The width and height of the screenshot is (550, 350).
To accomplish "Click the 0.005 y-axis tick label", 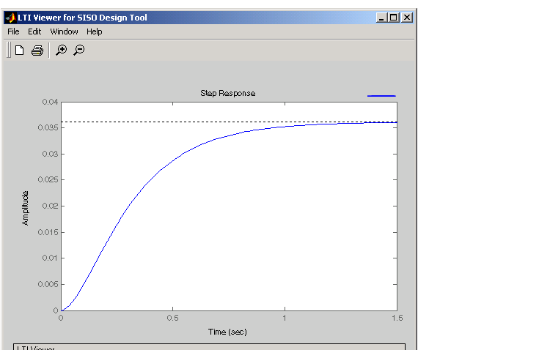I will 48,284.
